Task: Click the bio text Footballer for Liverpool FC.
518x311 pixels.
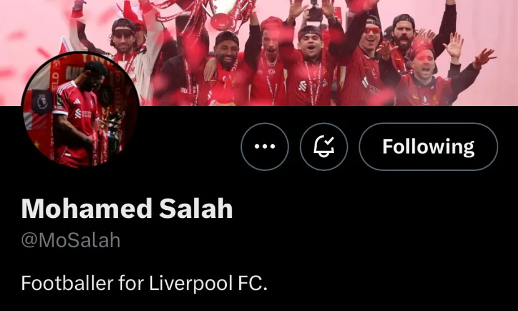Action: (144, 283)
